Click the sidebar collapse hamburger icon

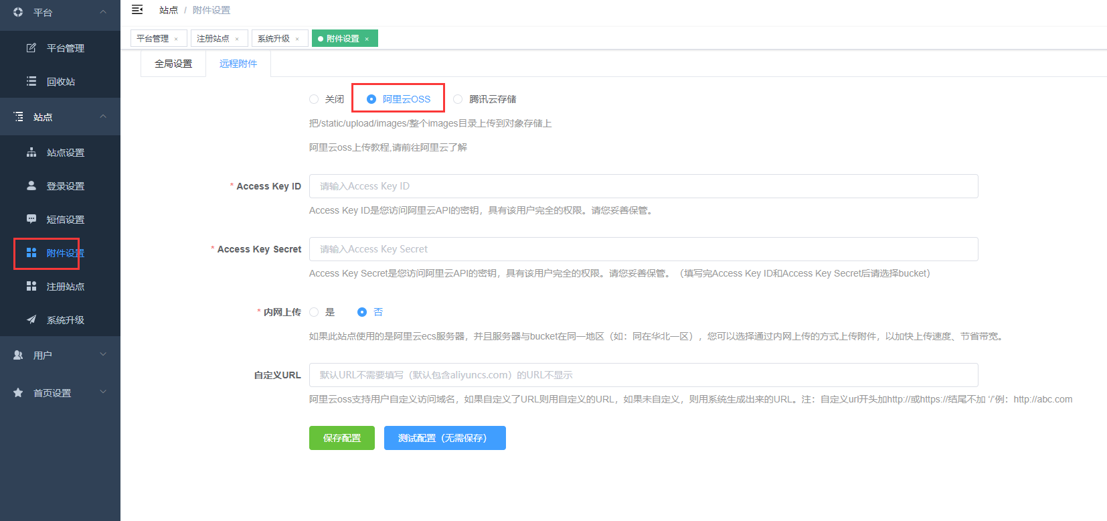pyautogui.click(x=137, y=10)
